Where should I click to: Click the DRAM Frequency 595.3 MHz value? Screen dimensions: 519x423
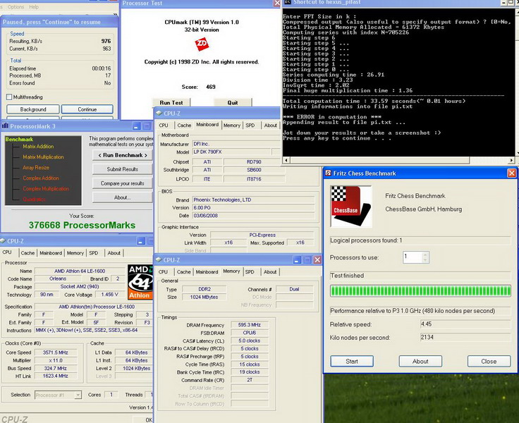249,325
